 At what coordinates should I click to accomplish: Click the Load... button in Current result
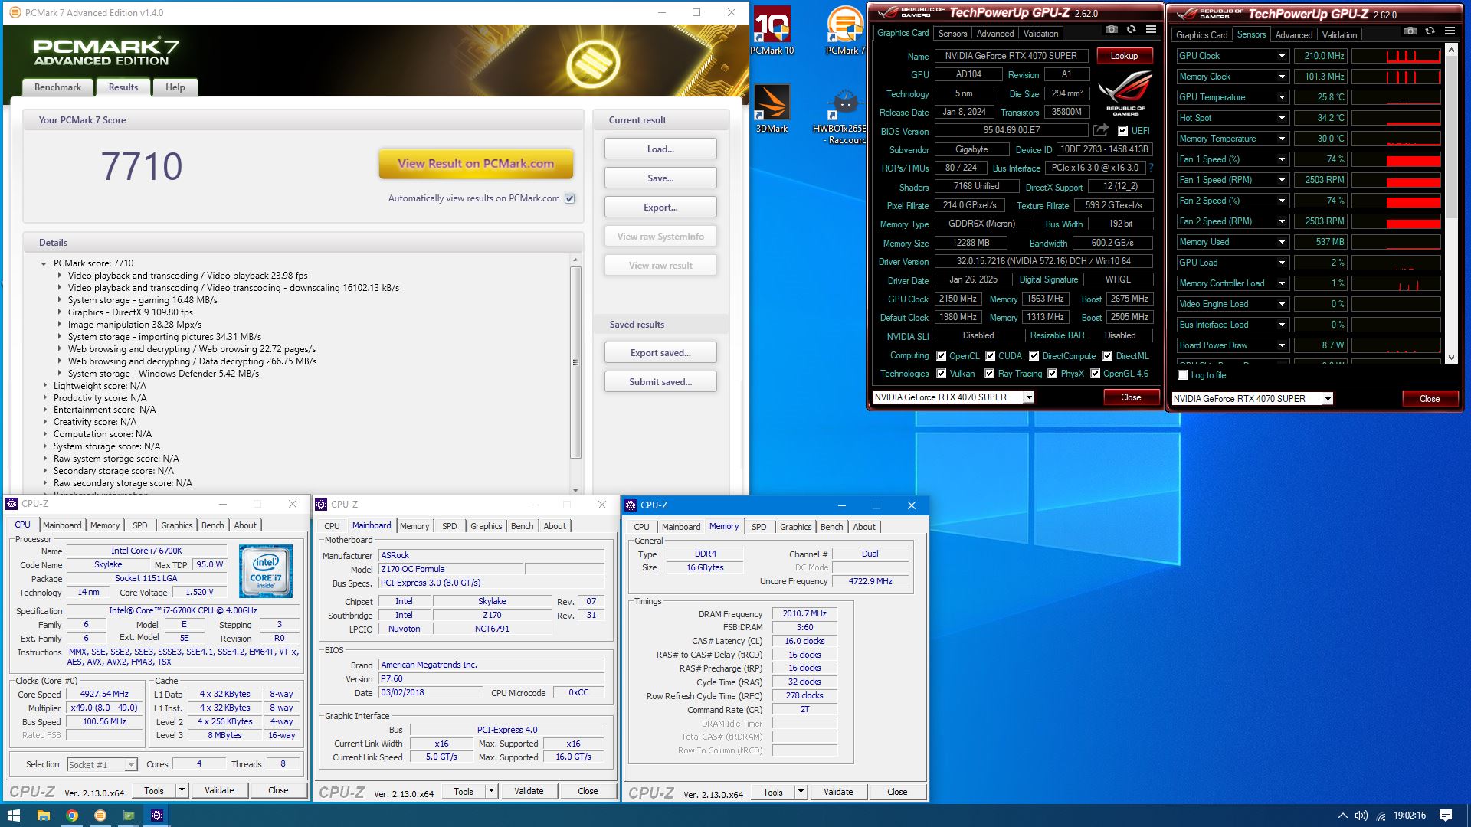pyautogui.click(x=660, y=149)
